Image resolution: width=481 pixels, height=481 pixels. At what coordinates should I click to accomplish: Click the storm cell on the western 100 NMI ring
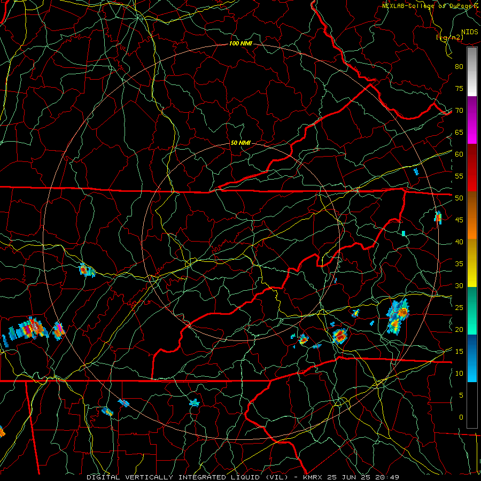pyautogui.click(x=58, y=331)
